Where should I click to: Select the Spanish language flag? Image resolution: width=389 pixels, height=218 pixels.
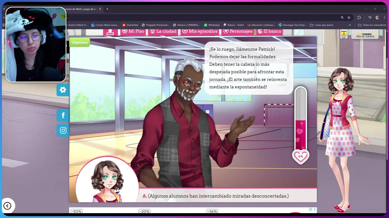pos(344,34)
